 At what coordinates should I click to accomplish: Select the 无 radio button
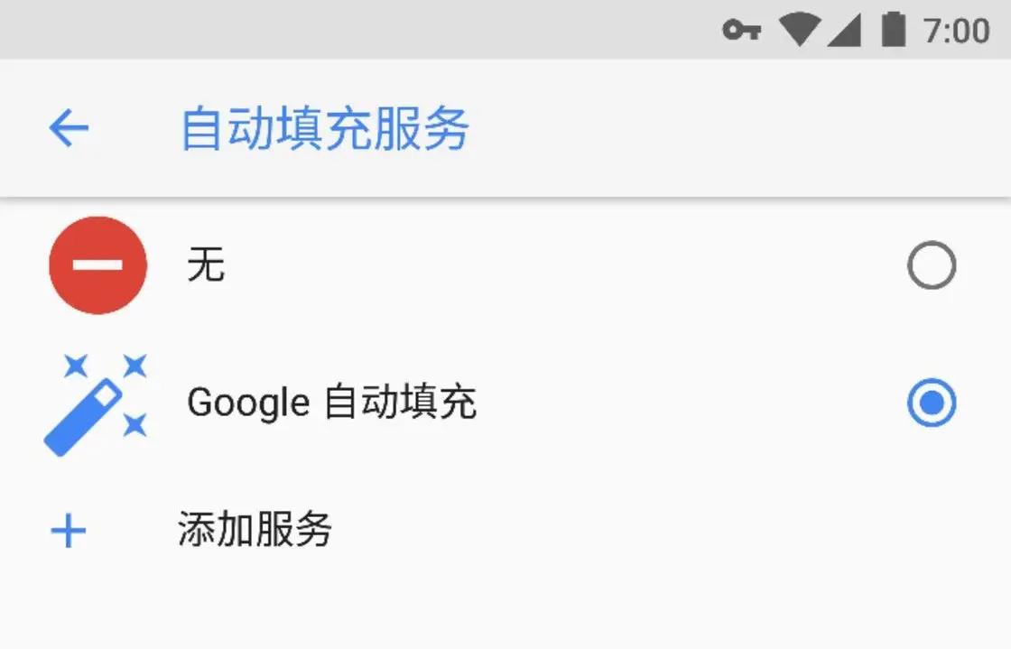(931, 264)
